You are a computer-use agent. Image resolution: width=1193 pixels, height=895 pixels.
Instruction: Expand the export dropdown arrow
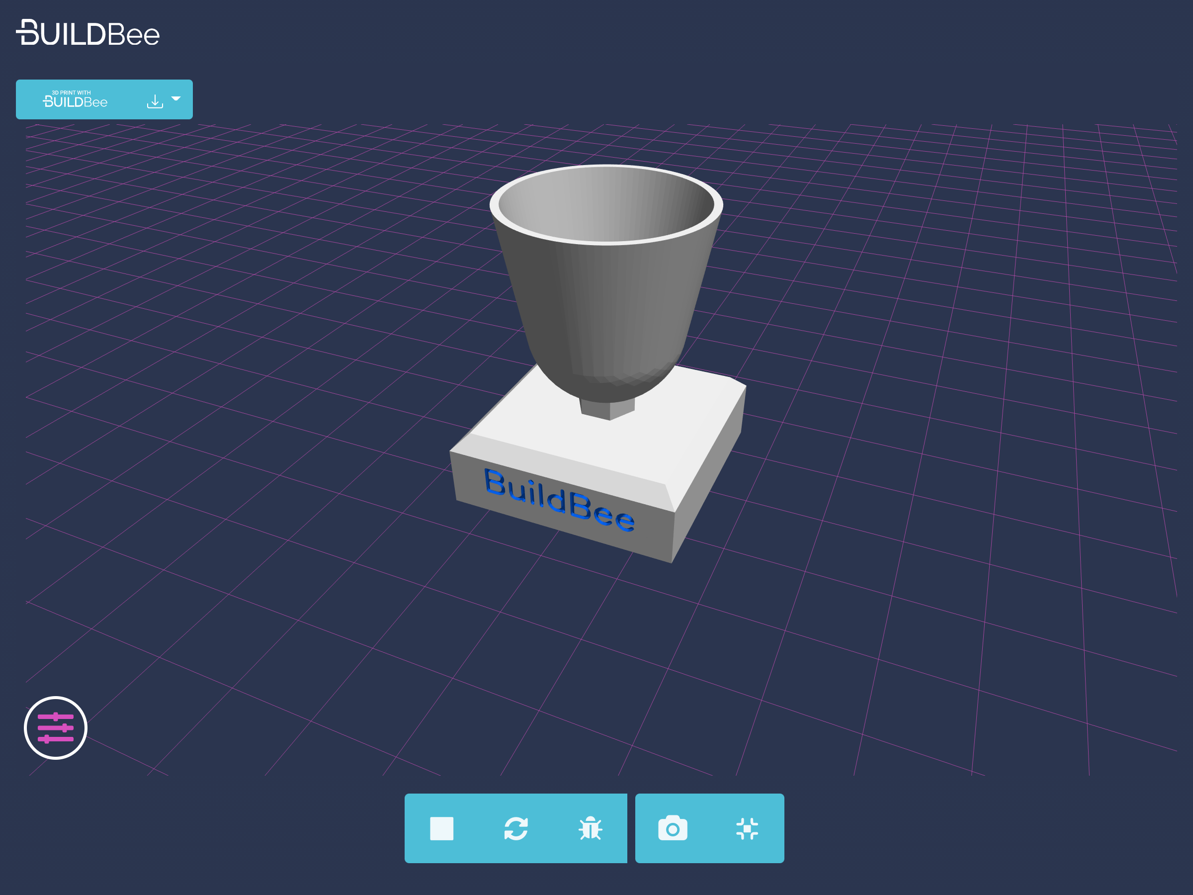[x=176, y=99]
